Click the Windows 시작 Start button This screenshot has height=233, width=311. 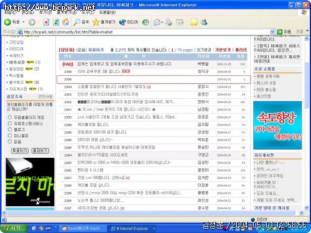14,228
